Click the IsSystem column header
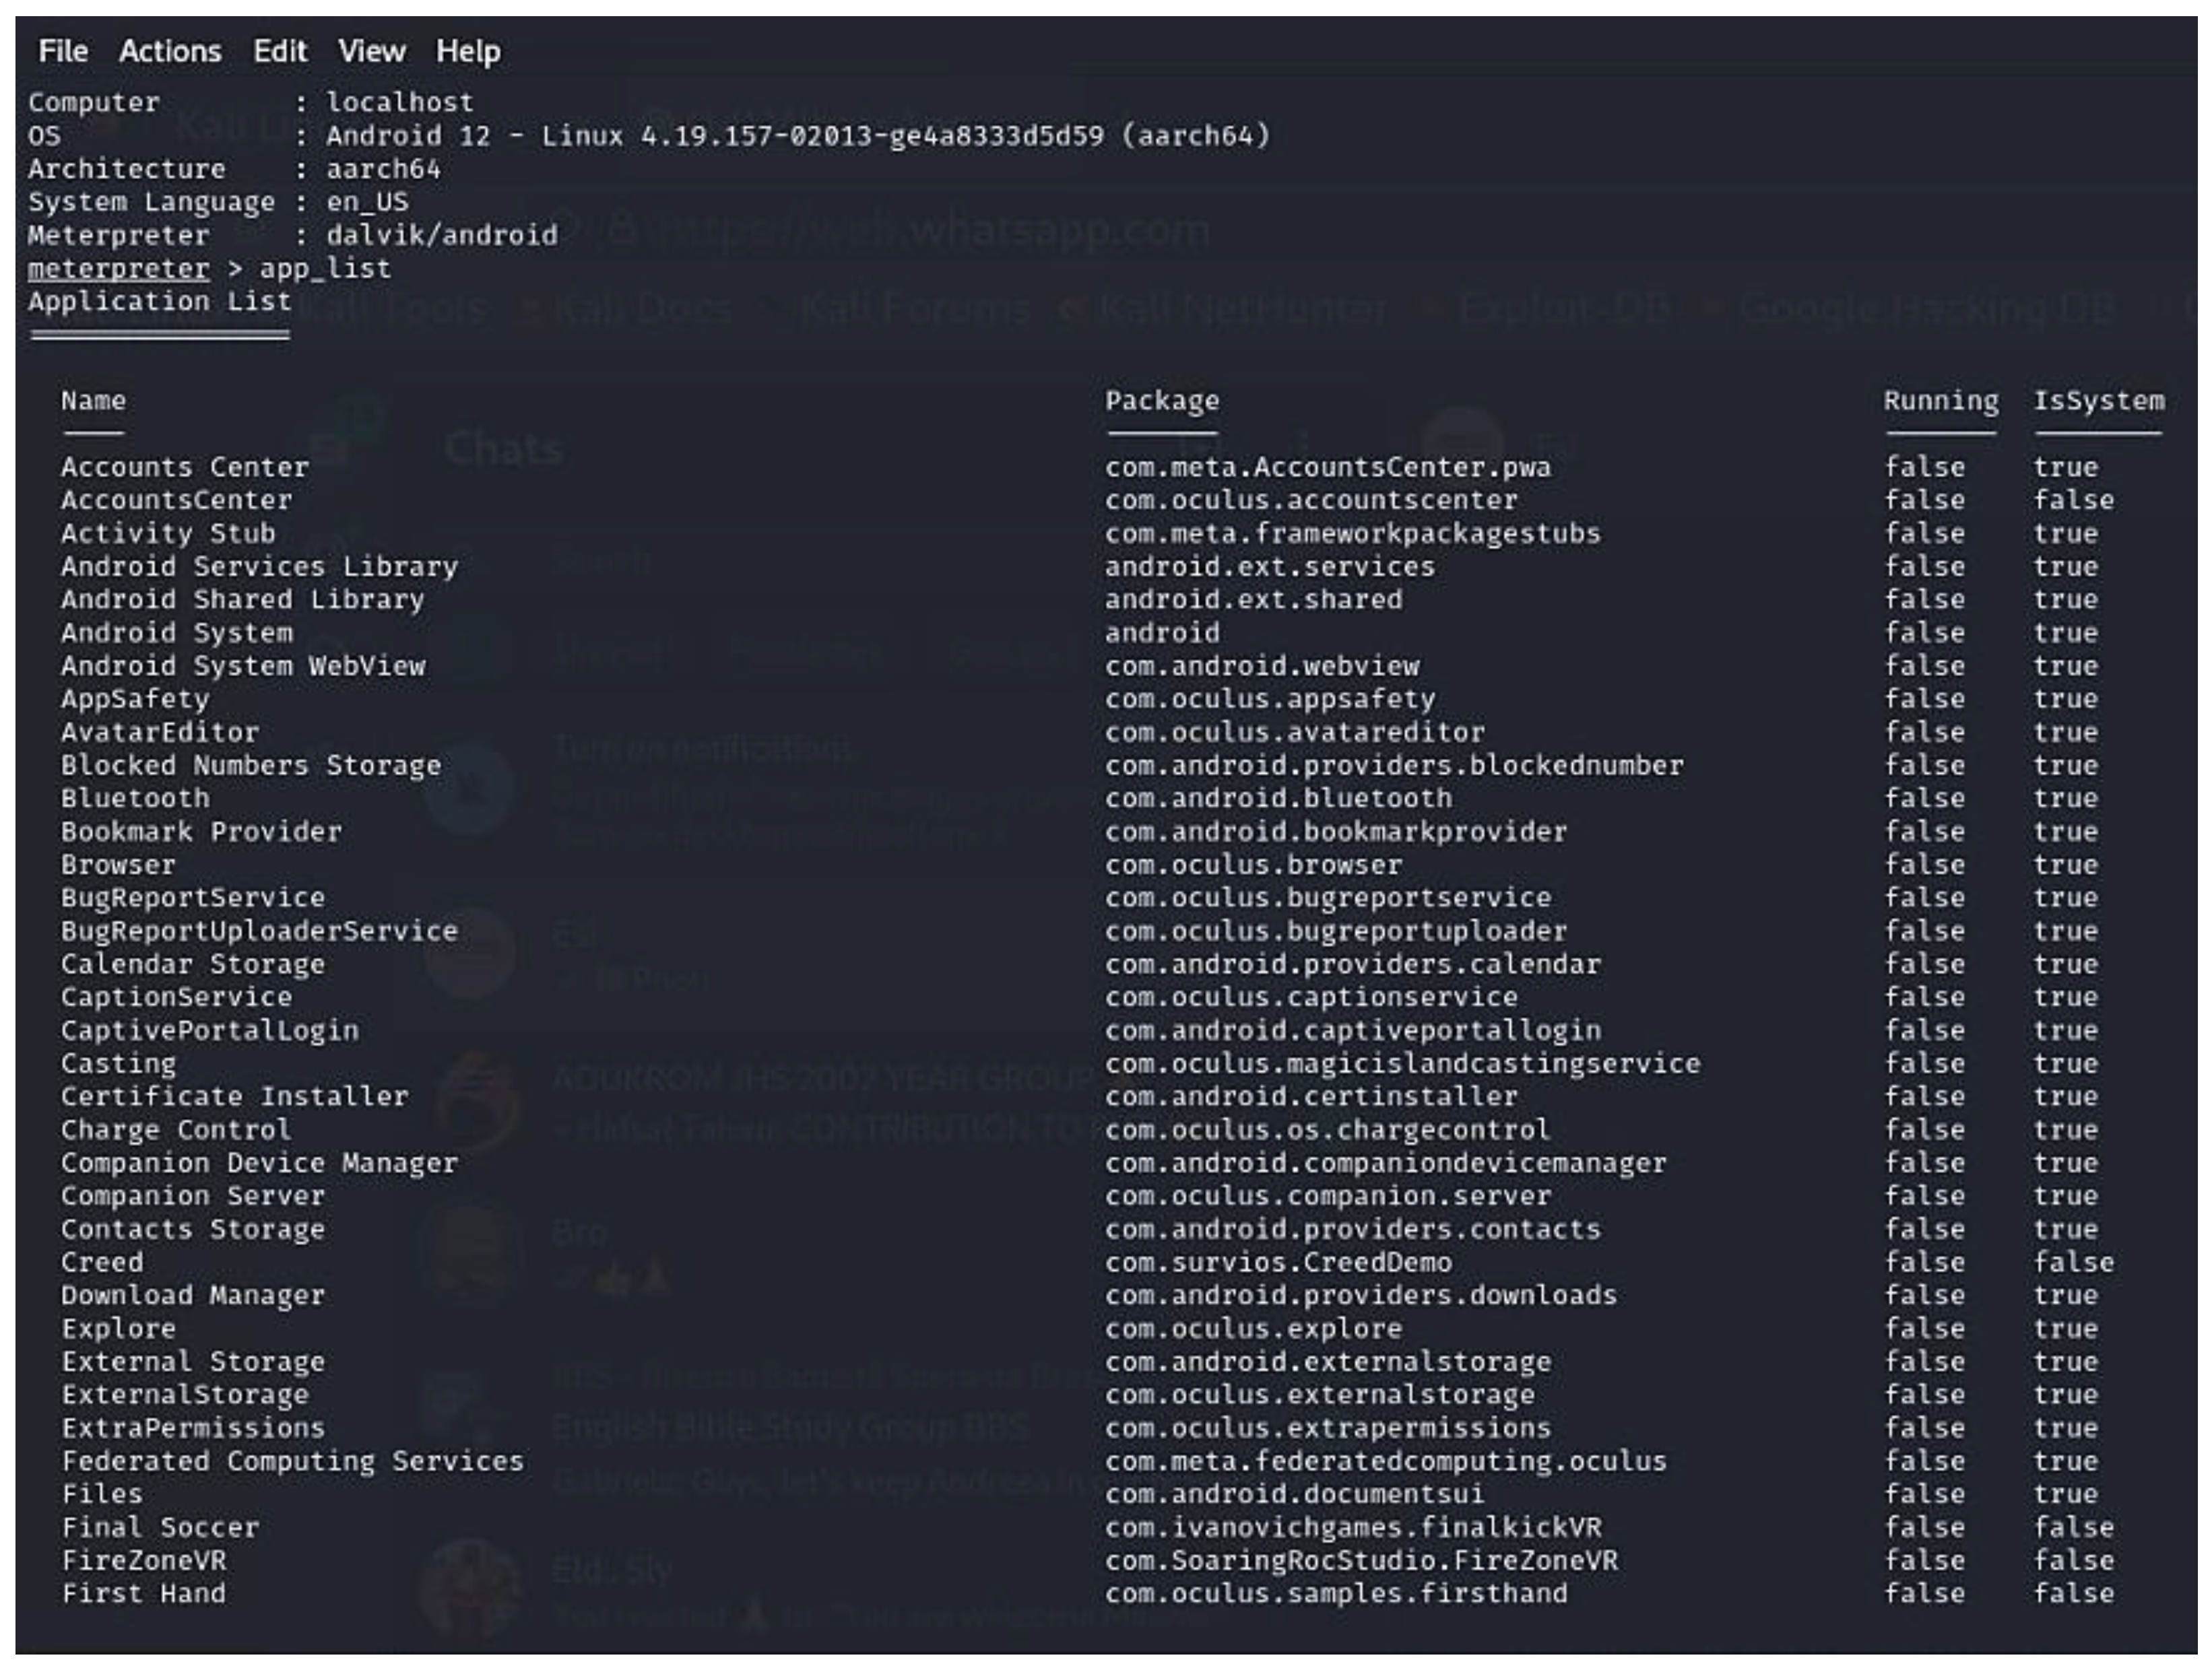The width and height of the screenshot is (2212, 1668). tap(2098, 401)
